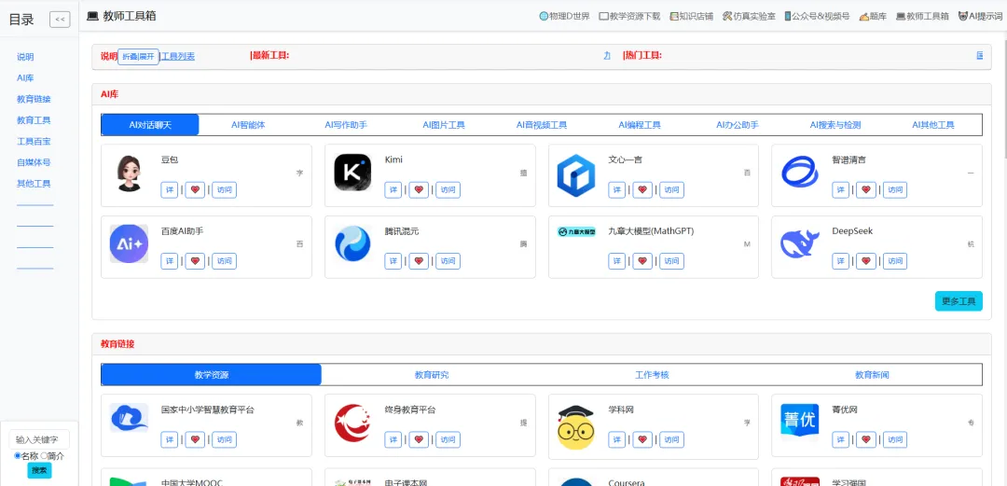Switch to the 教育新闻 tab

[872, 375]
